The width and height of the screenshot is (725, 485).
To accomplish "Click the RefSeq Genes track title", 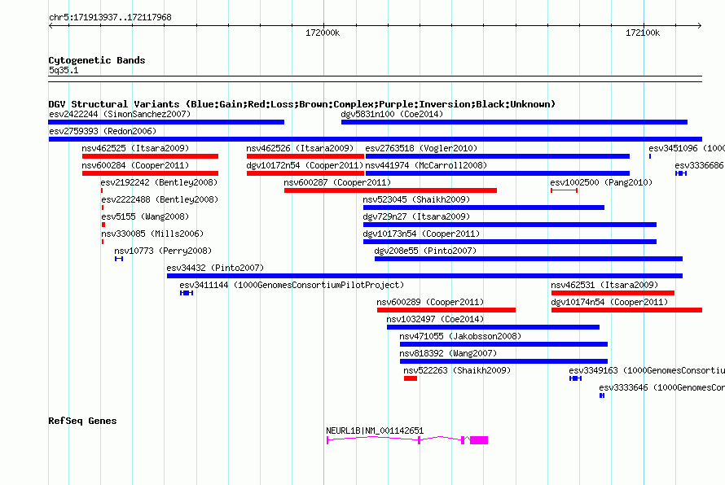I will 83,421.
